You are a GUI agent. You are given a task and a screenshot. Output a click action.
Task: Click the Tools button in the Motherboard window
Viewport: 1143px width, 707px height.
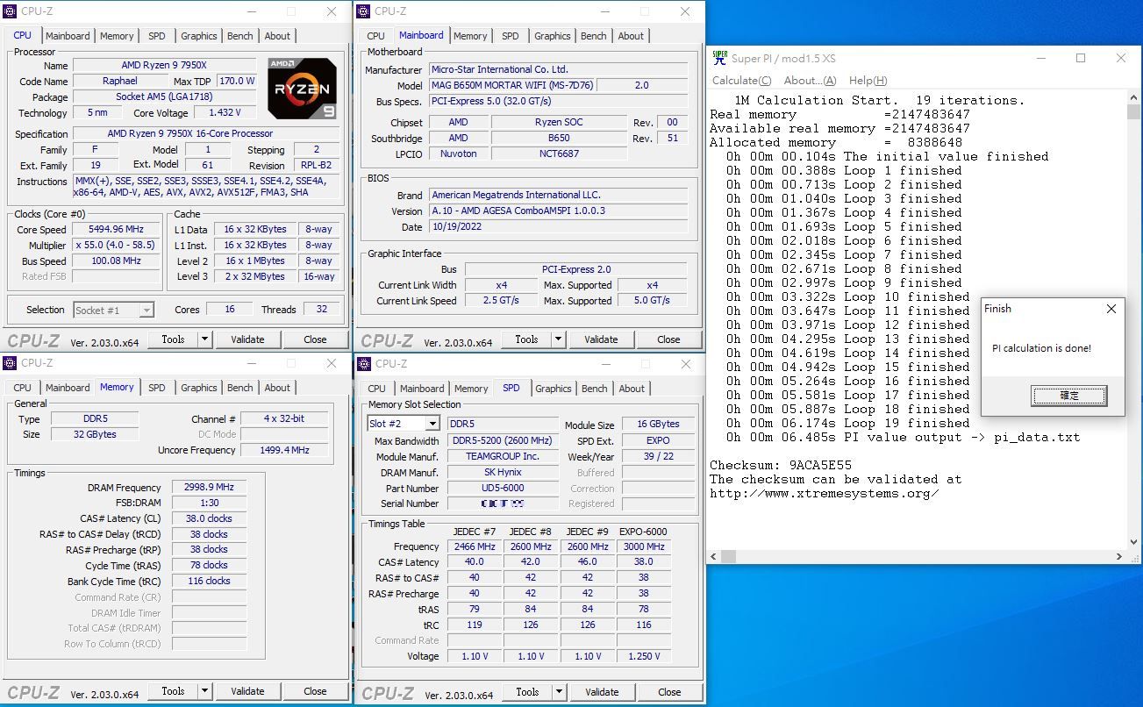click(x=526, y=339)
